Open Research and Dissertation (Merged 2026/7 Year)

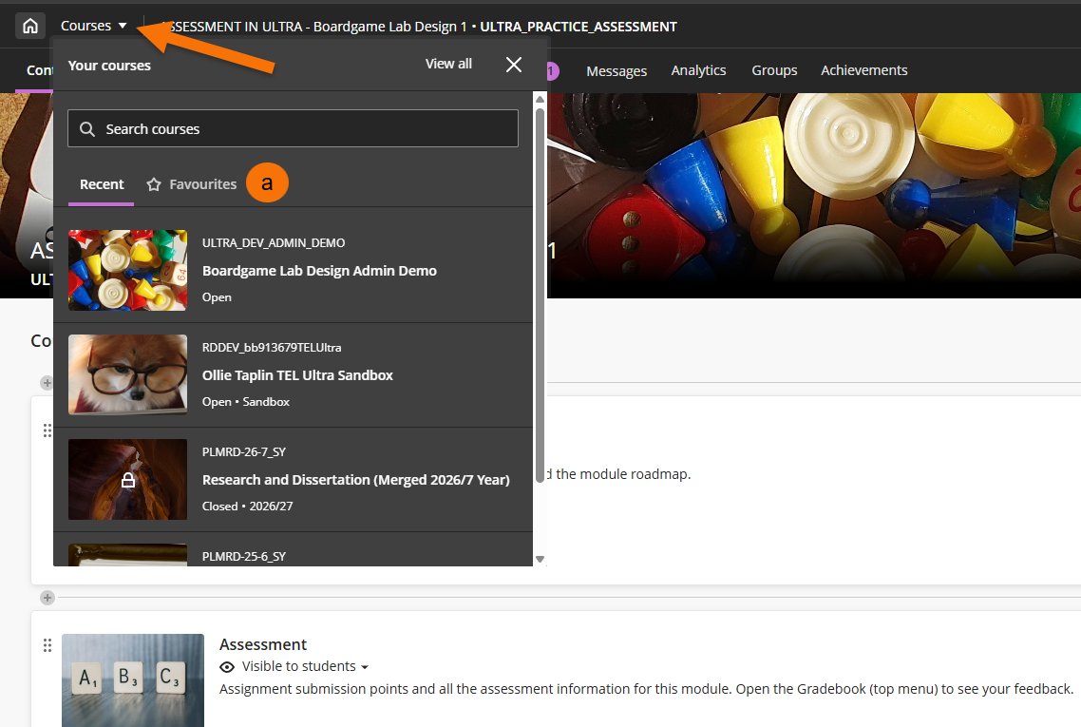(x=355, y=480)
